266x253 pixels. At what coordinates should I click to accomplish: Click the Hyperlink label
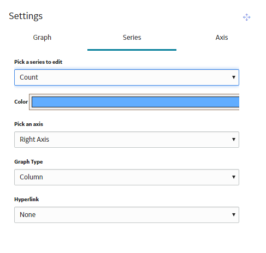point(27,200)
